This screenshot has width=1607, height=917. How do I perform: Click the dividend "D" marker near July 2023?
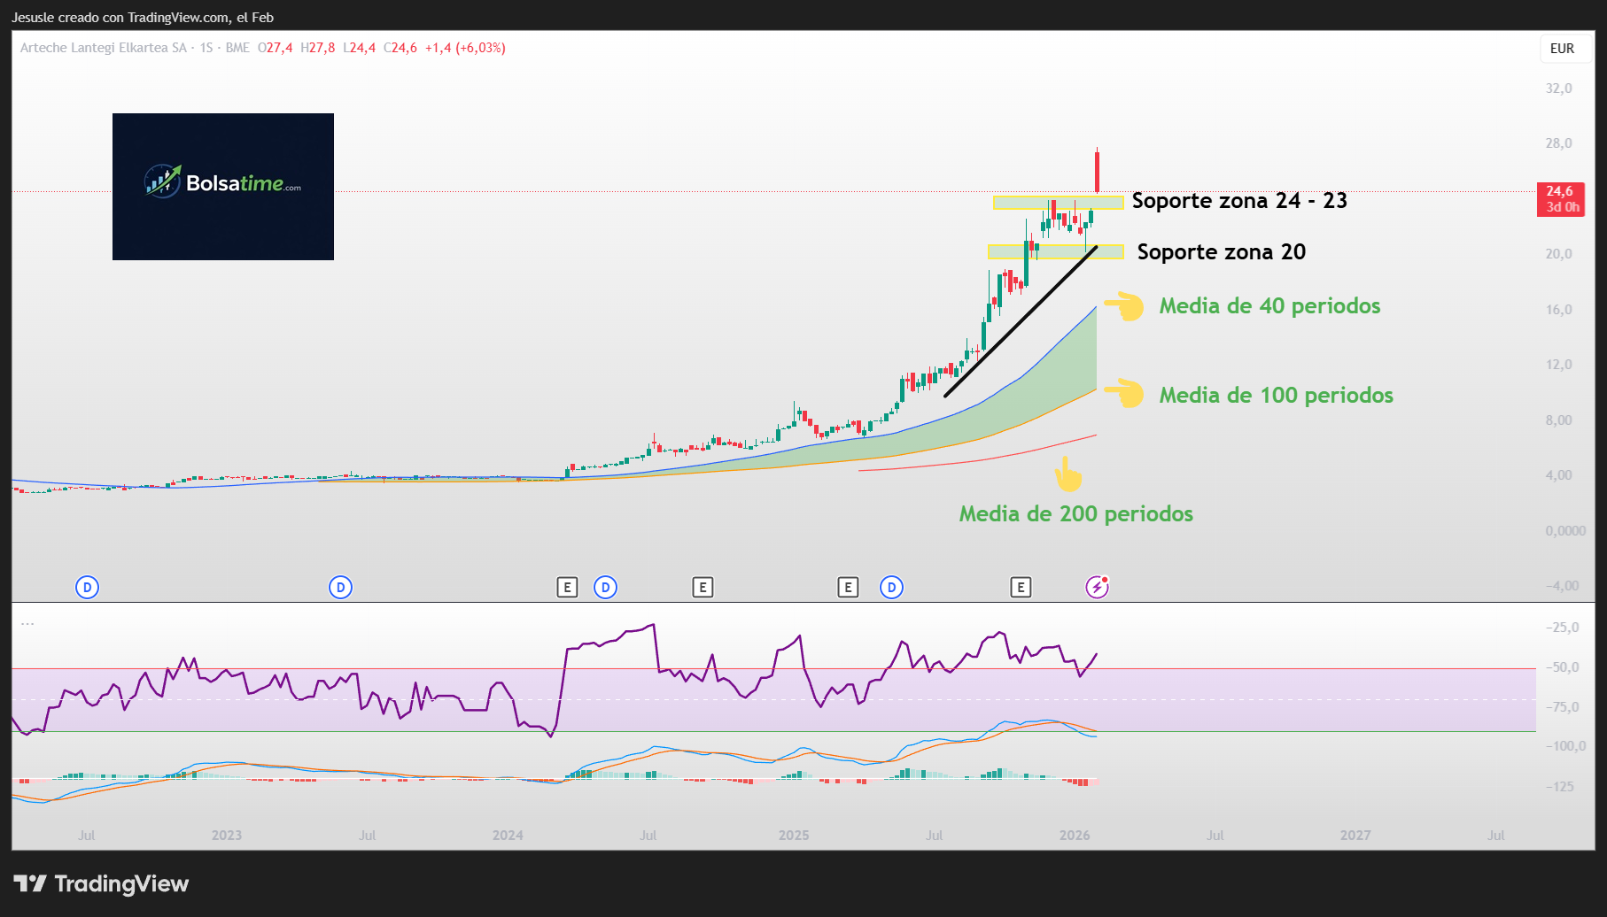341,586
